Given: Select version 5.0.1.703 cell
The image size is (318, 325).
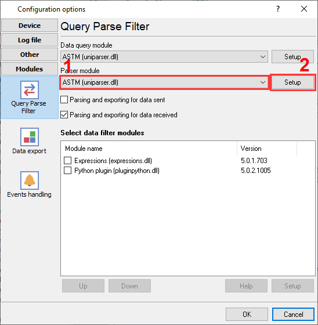Looking at the screenshot, I should click(x=254, y=160).
